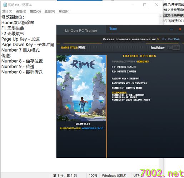Viewport: 184px width, 178px height.
Task: Click the Home激活修改器 line in Notepad
Action: click(x=18, y=22)
